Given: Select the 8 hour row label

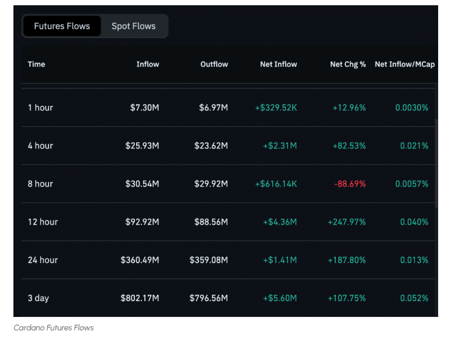Looking at the screenshot, I should click(x=40, y=184).
